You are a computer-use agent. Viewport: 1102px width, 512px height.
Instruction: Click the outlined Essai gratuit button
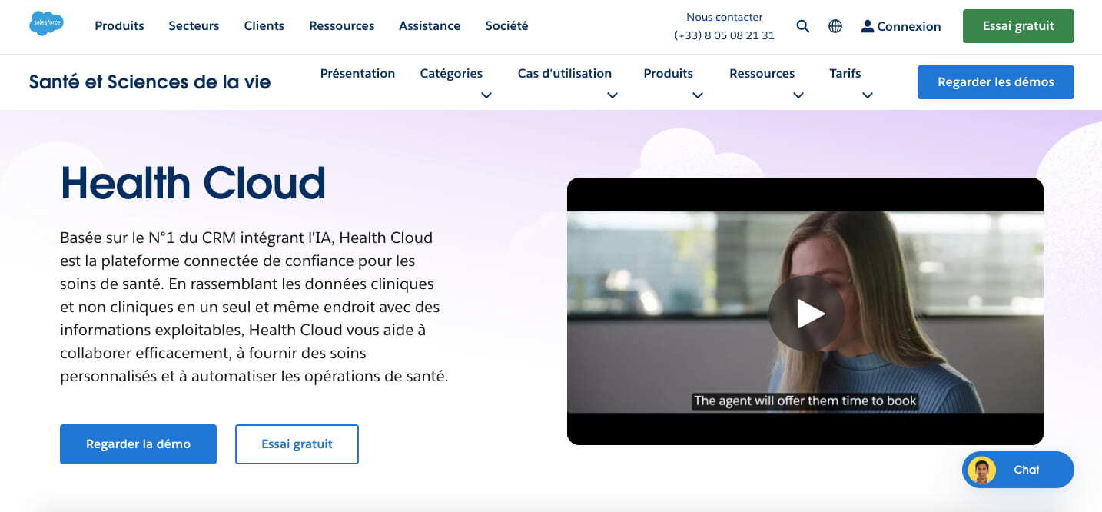pos(297,444)
